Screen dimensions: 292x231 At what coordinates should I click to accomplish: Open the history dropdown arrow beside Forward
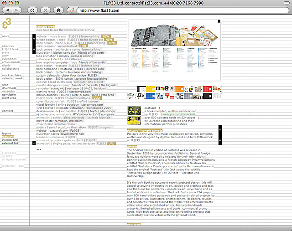coord(24,10)
